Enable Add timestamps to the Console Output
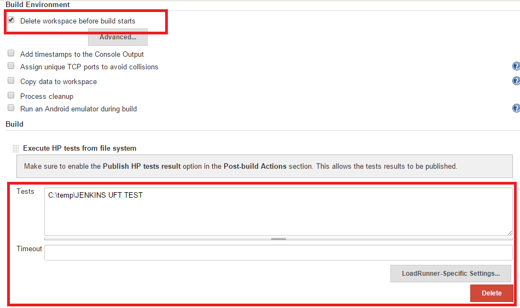 click(11, 54)
